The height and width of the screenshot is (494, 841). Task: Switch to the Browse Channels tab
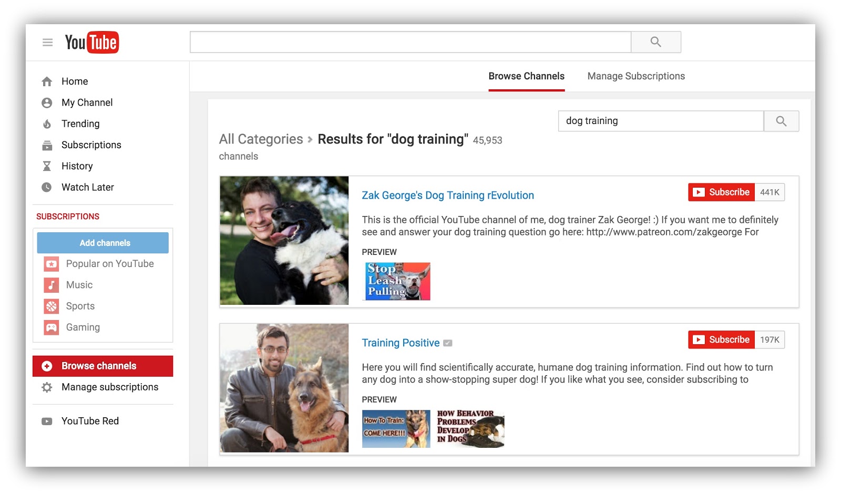coord(527,76)
